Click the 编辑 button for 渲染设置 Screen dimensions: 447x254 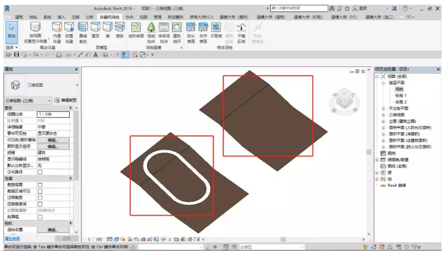point(53,230)
